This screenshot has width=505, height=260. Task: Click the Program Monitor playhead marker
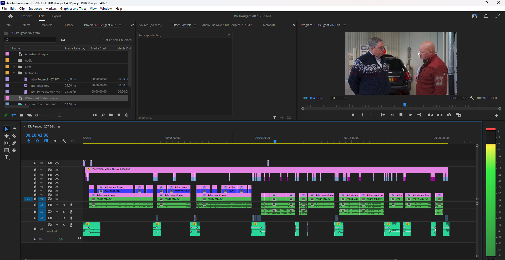pos(405,105)
